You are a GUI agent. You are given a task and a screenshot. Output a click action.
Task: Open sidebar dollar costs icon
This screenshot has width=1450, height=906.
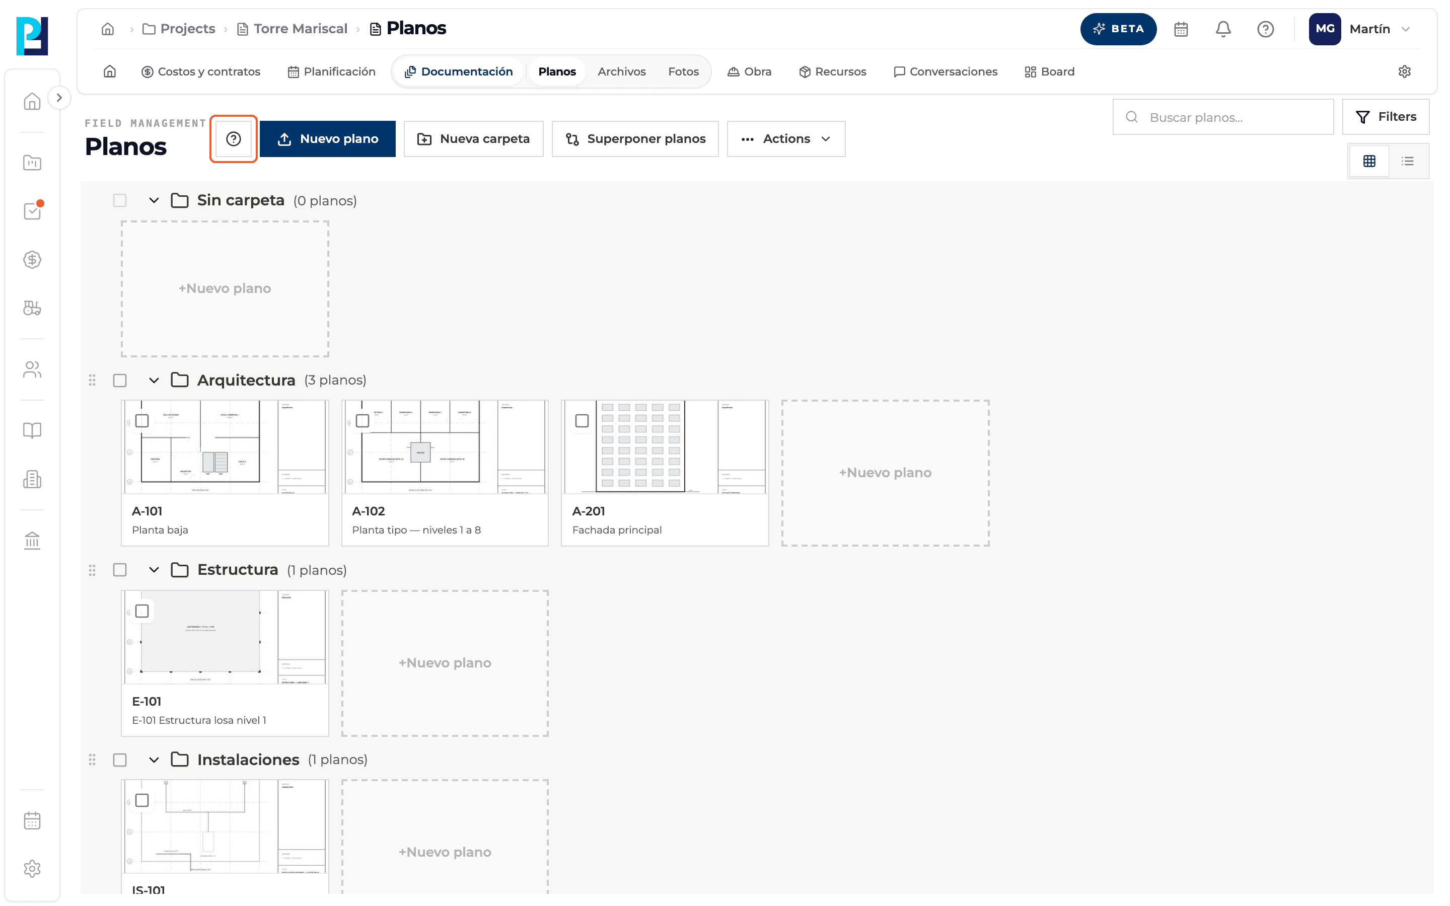pyautogui.click(x=32, y=259)
